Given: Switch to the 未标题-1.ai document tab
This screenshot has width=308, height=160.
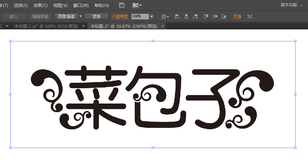Looking at the screenshot, I should [46, 26].
